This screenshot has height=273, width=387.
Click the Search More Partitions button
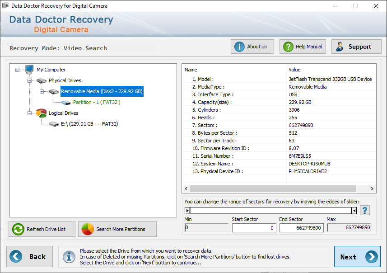(x=117, y=229)
